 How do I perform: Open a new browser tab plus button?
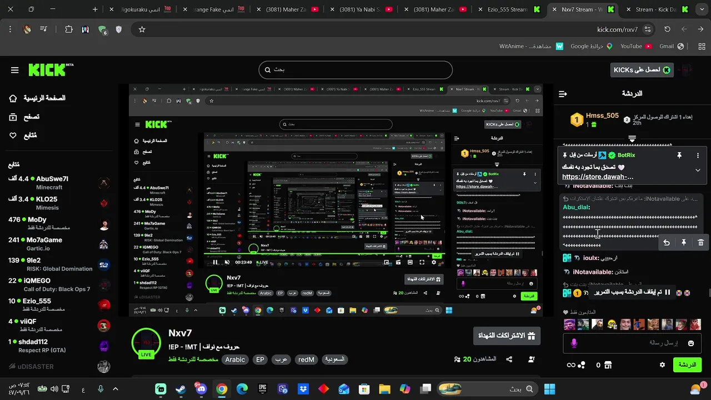point(95,9)
